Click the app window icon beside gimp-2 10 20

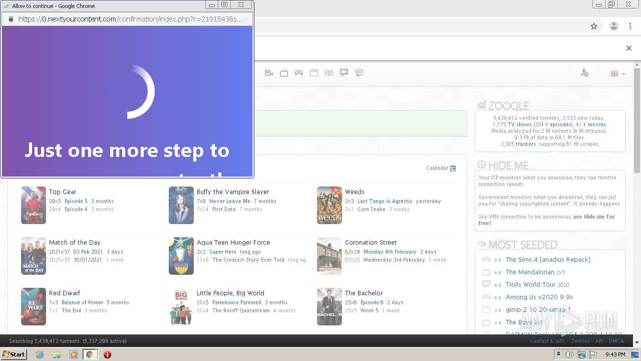click(486, 309)
